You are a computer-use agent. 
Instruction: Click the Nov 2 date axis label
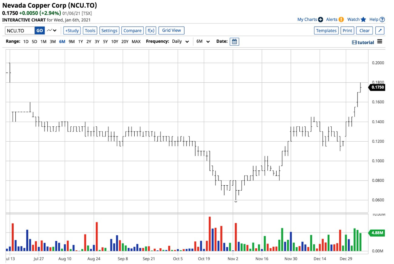click(233, 258)
